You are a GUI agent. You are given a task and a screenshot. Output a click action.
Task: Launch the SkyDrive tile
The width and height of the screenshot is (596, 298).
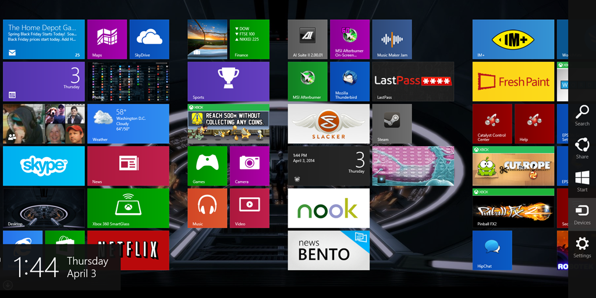coord(150,40)
